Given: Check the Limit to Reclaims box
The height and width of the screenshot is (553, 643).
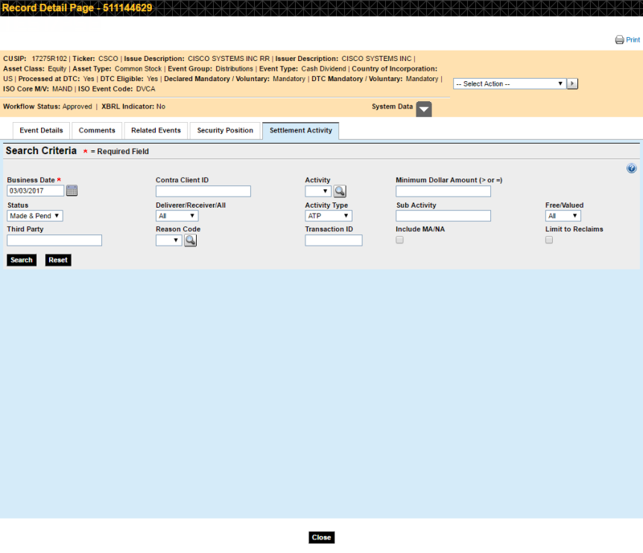Looking at the screenshot, I should 550,240.
